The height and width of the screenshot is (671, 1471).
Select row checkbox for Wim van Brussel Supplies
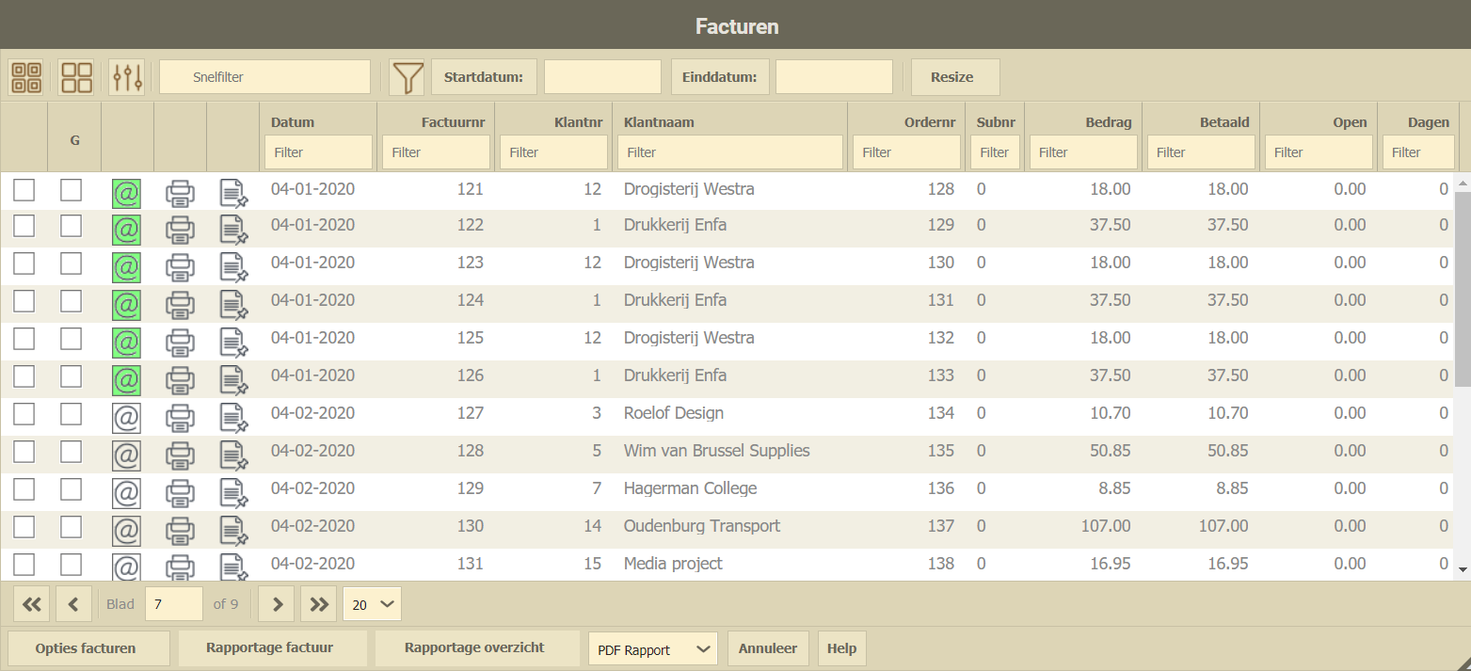tap(24, 452)
